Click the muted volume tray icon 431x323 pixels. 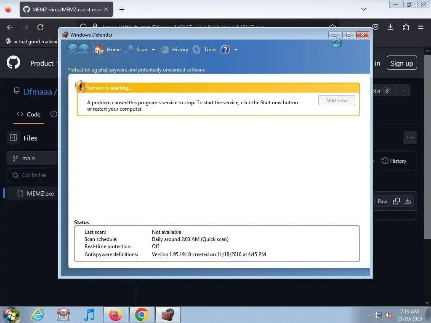(388, 315)
